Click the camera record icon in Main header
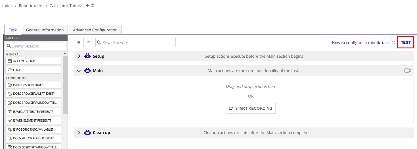The image size is (417, 149). (408, 71)
